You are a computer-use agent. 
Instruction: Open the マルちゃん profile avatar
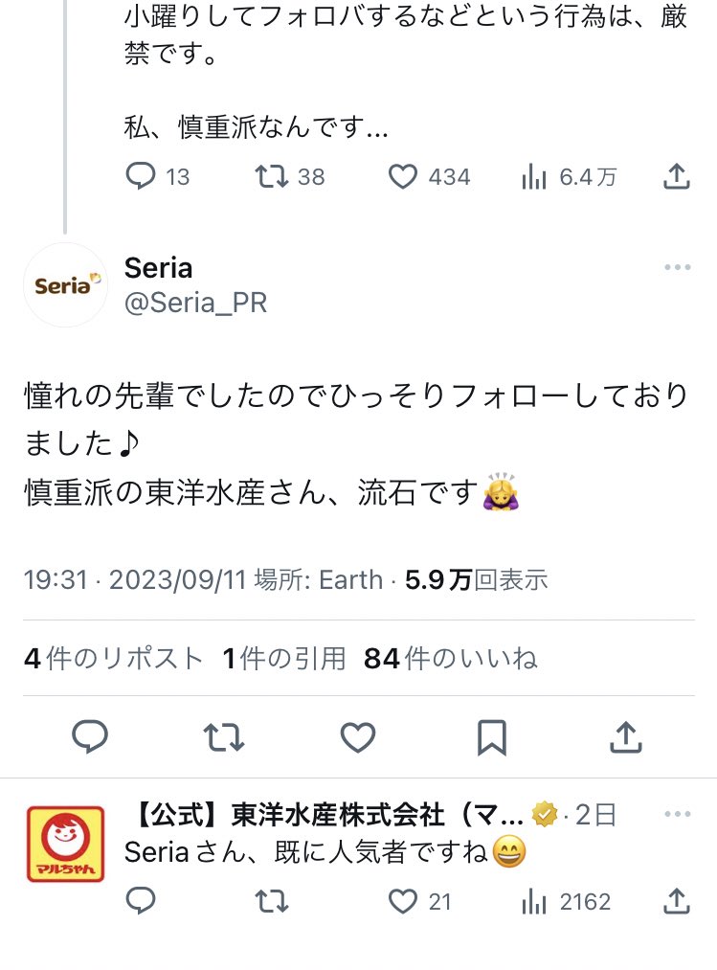(x=66, y=844)
